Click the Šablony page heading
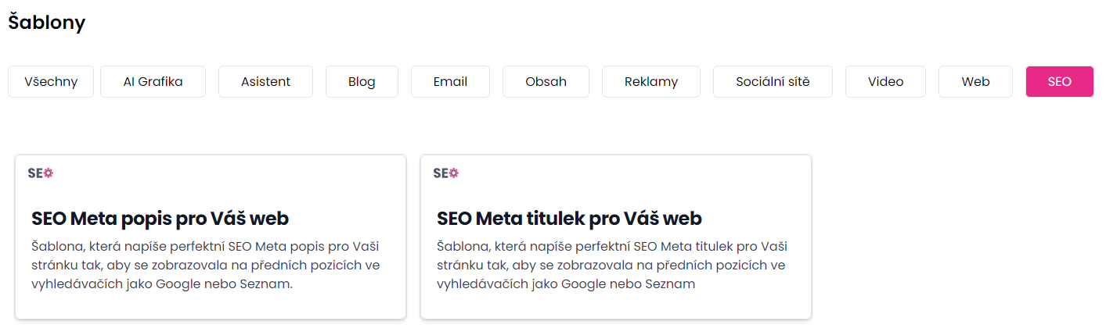 [46, 23]
